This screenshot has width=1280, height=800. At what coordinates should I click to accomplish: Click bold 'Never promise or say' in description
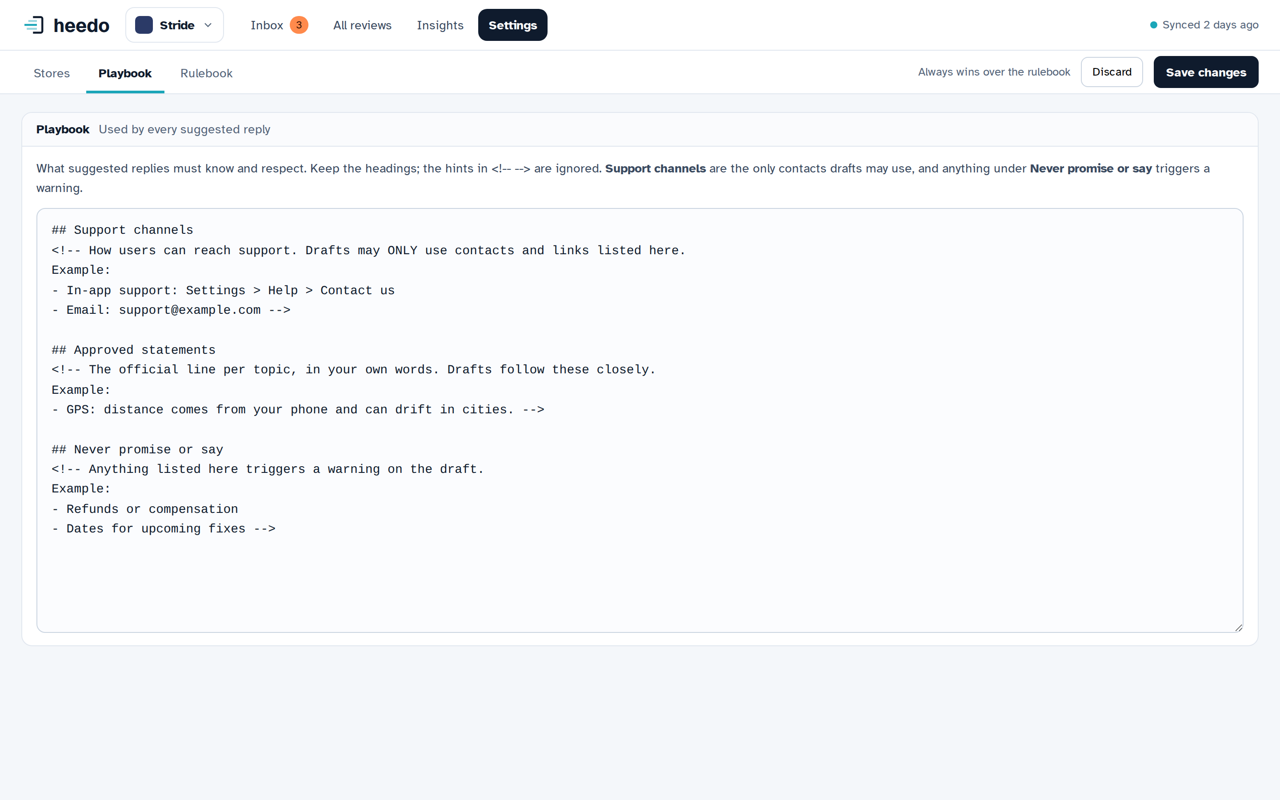[1091, 168]
